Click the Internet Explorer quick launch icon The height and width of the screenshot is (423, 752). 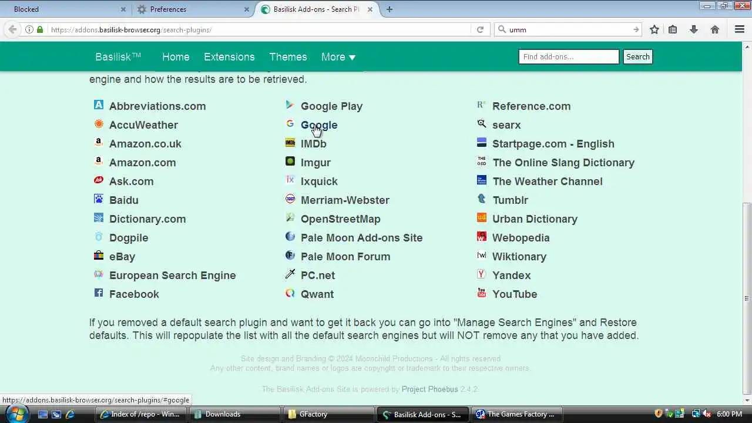70,414
